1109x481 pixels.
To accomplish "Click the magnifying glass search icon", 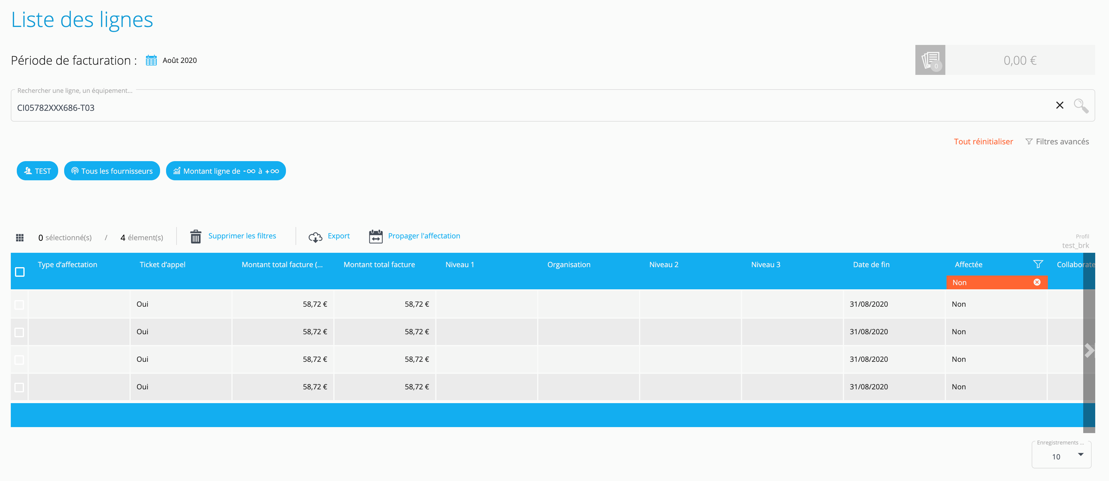I will coord(1081,105).
